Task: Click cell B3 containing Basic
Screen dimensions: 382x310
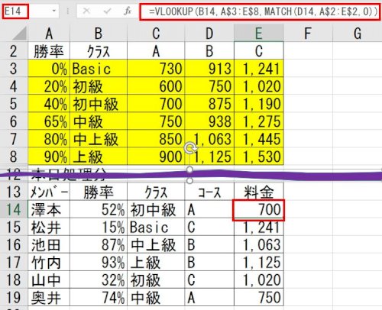Action: point(99,68)
